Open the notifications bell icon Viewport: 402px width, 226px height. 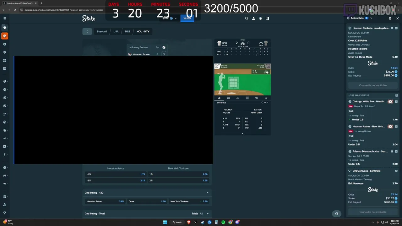coord(260,18)
